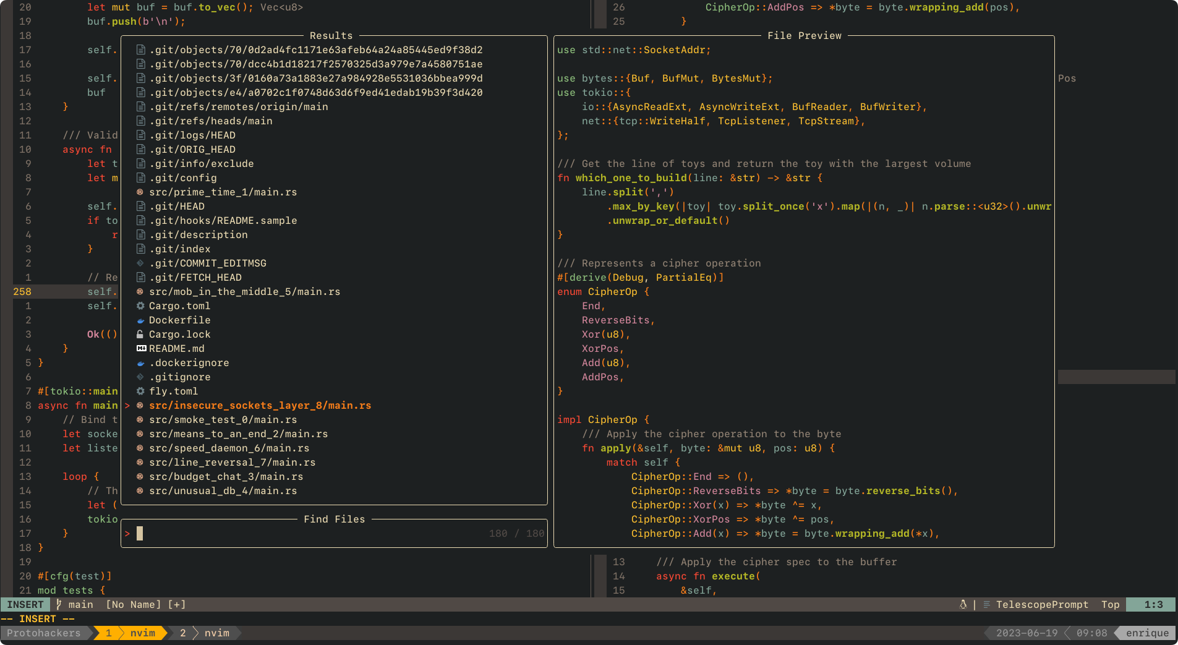The width and height of the screenshot is (1178, 645).
Task: Click the git branch icon in the statusline
Action: point(59,604)
